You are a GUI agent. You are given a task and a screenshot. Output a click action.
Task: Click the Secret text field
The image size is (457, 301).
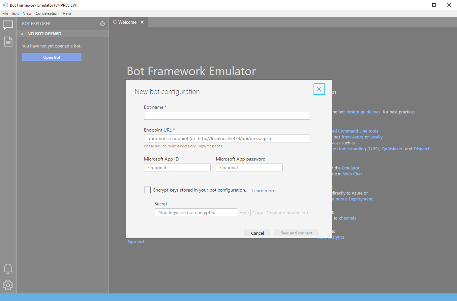(196, 212)
